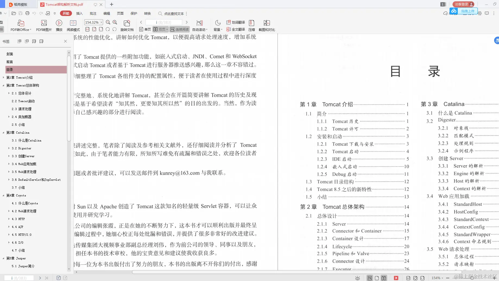Expand all bookmarks icon in 书签 panel
The height and width of the screenshot is (281, 499).
pyautogui.click(x=19, y=41)
